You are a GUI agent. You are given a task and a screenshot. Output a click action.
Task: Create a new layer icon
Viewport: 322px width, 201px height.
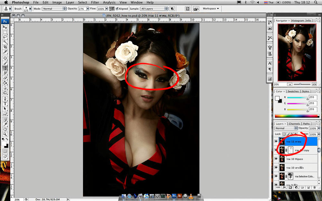pos(308,187)
